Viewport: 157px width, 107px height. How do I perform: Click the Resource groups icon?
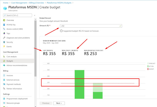point(4,103)
